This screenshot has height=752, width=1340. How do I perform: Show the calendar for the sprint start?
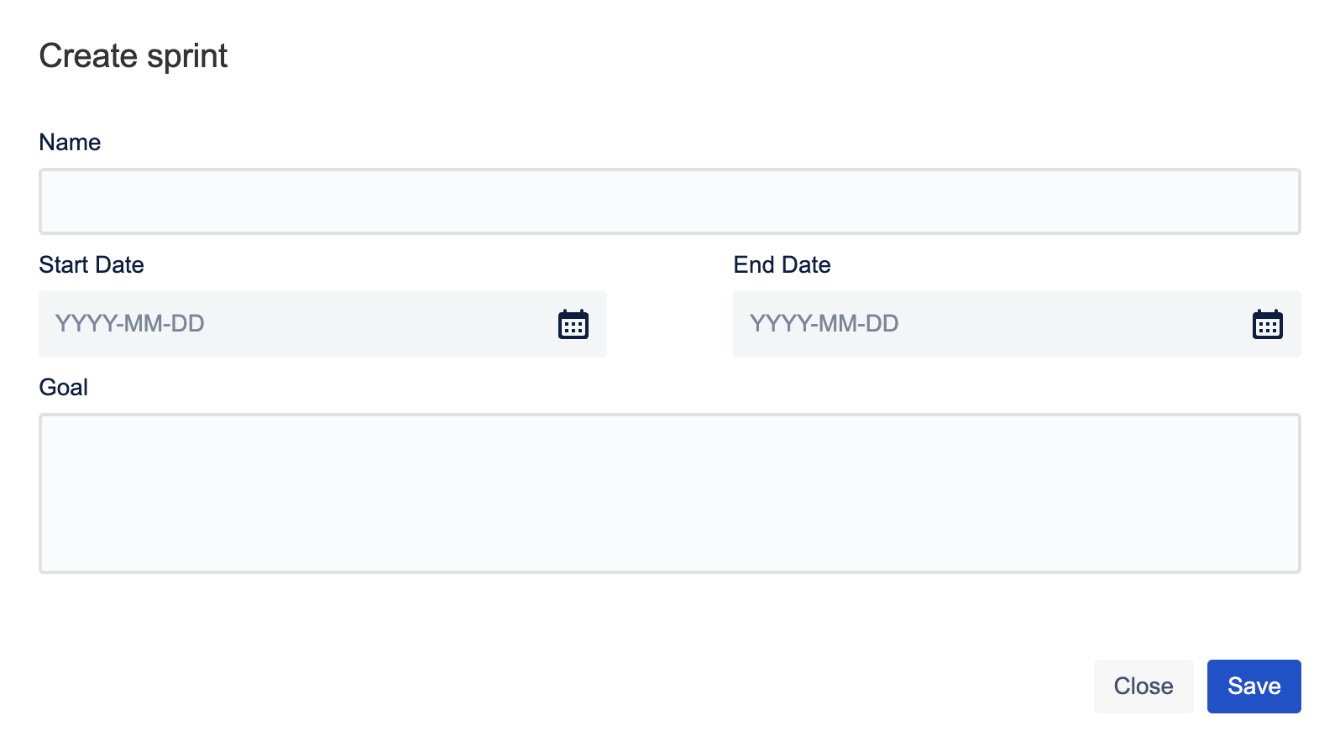(573, 324)
